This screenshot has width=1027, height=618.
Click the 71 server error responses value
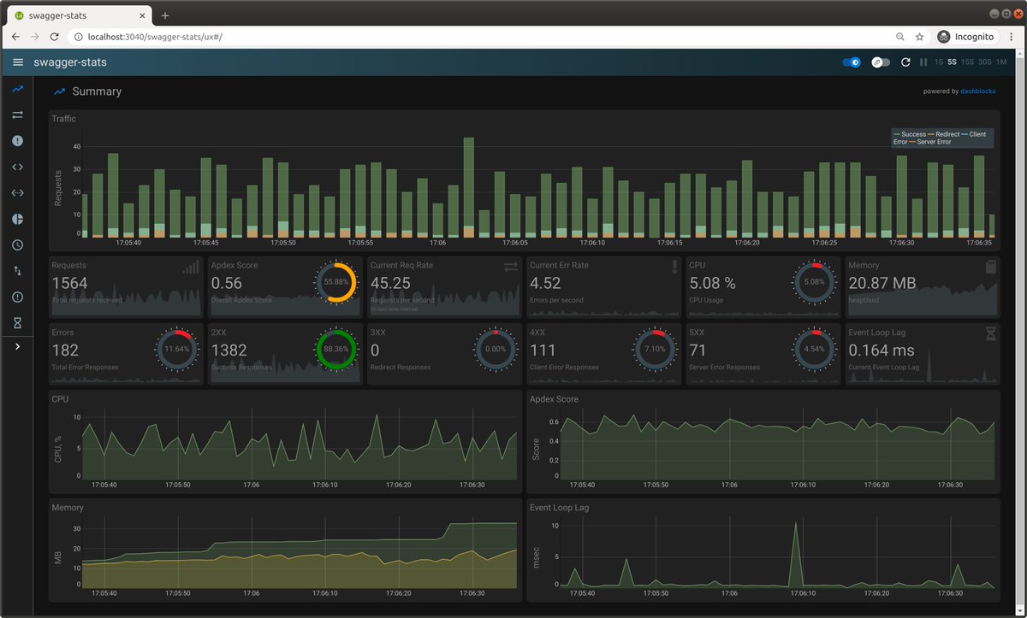[x=698, y=350]
